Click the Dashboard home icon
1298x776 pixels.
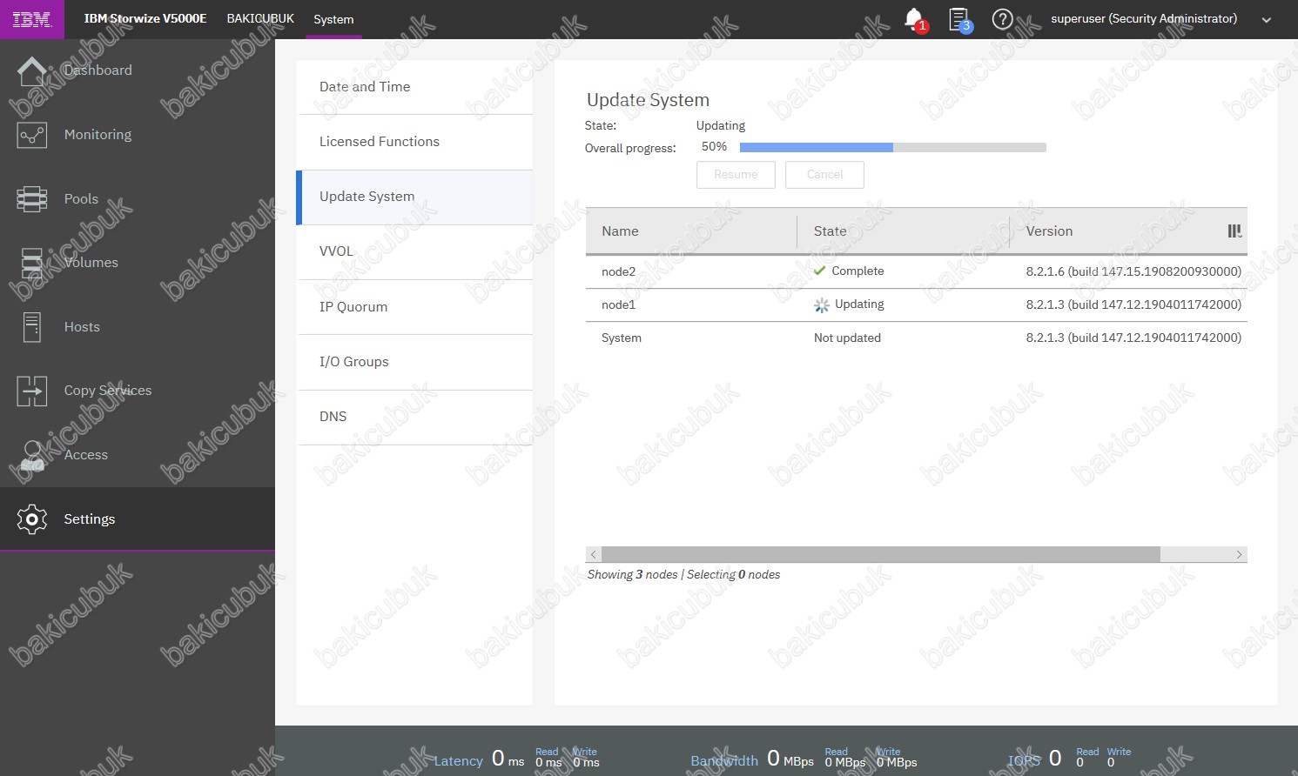point(32,70)
